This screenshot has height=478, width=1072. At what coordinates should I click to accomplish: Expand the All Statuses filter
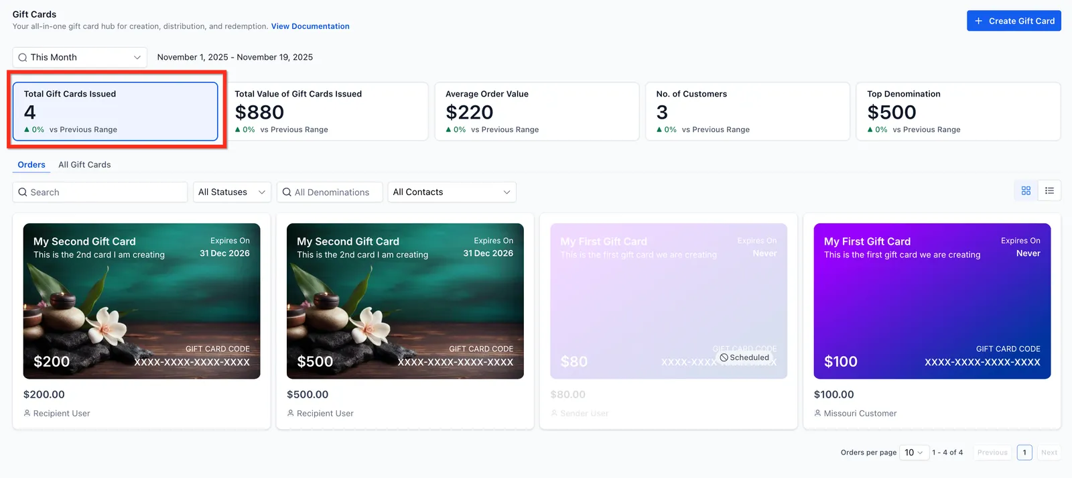232,192
